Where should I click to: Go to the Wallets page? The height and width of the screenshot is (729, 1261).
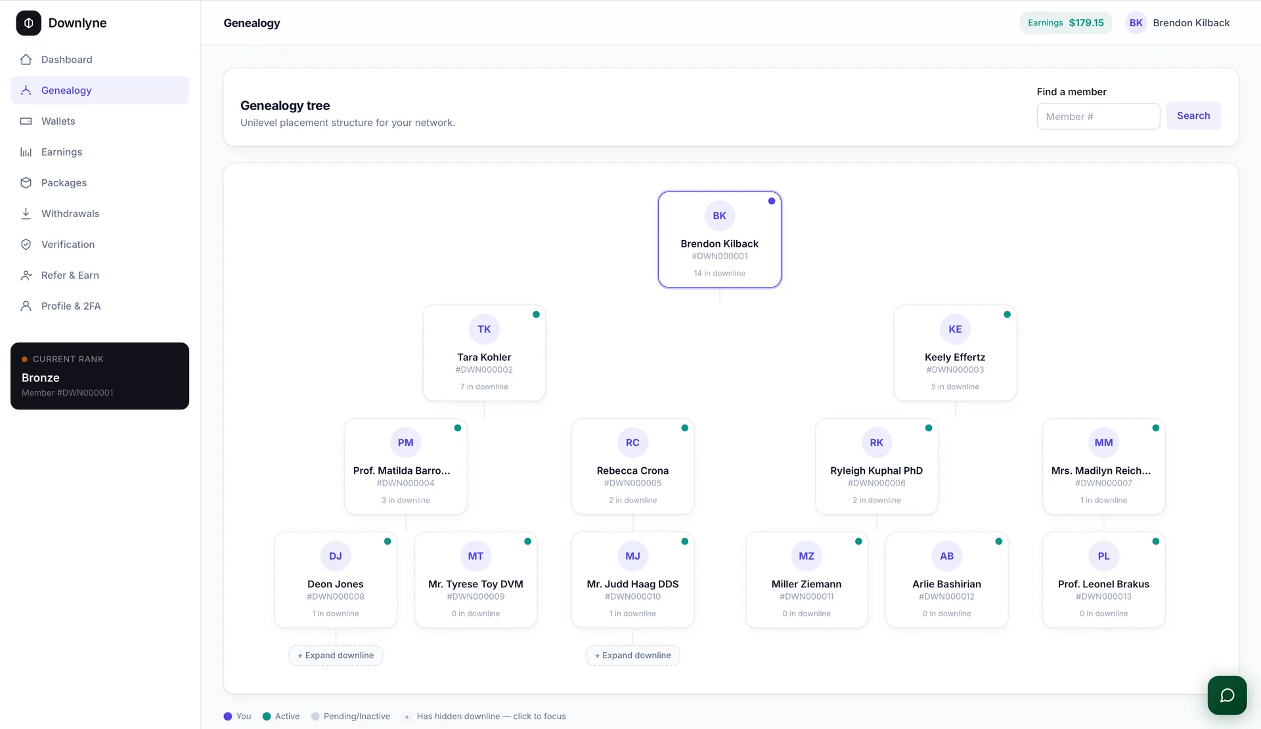click(100, 121)
